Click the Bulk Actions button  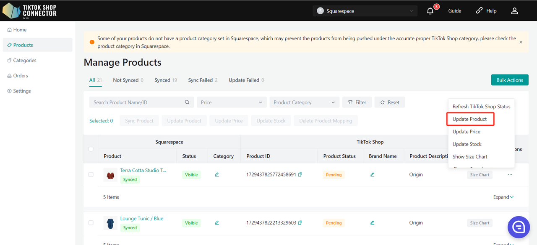pos(510,80)
